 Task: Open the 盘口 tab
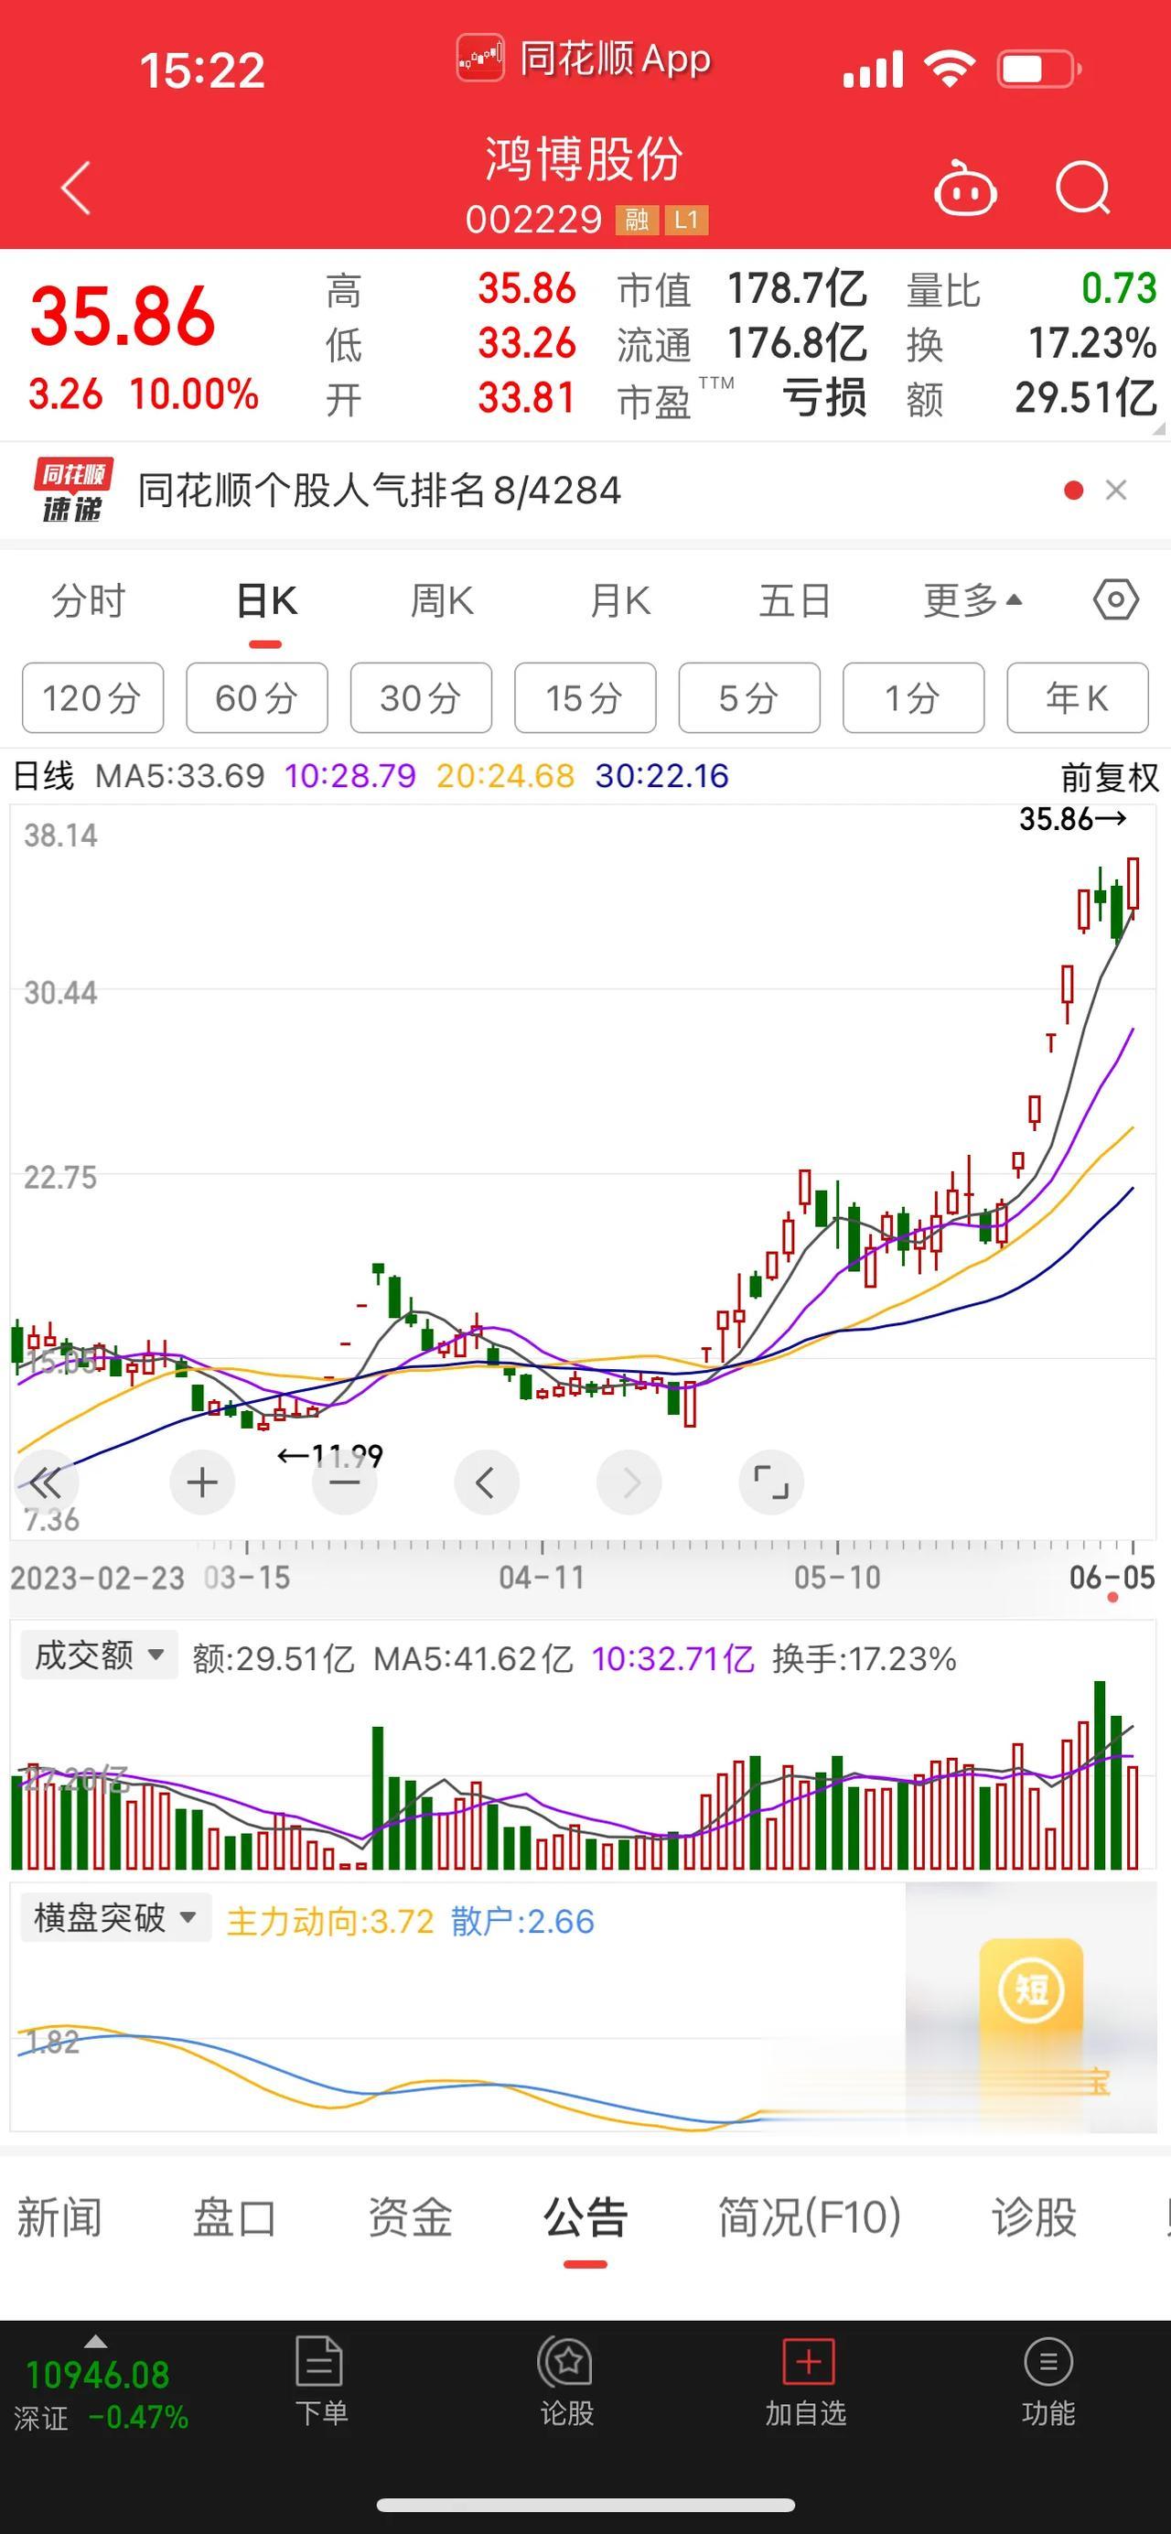[234, 2217]
